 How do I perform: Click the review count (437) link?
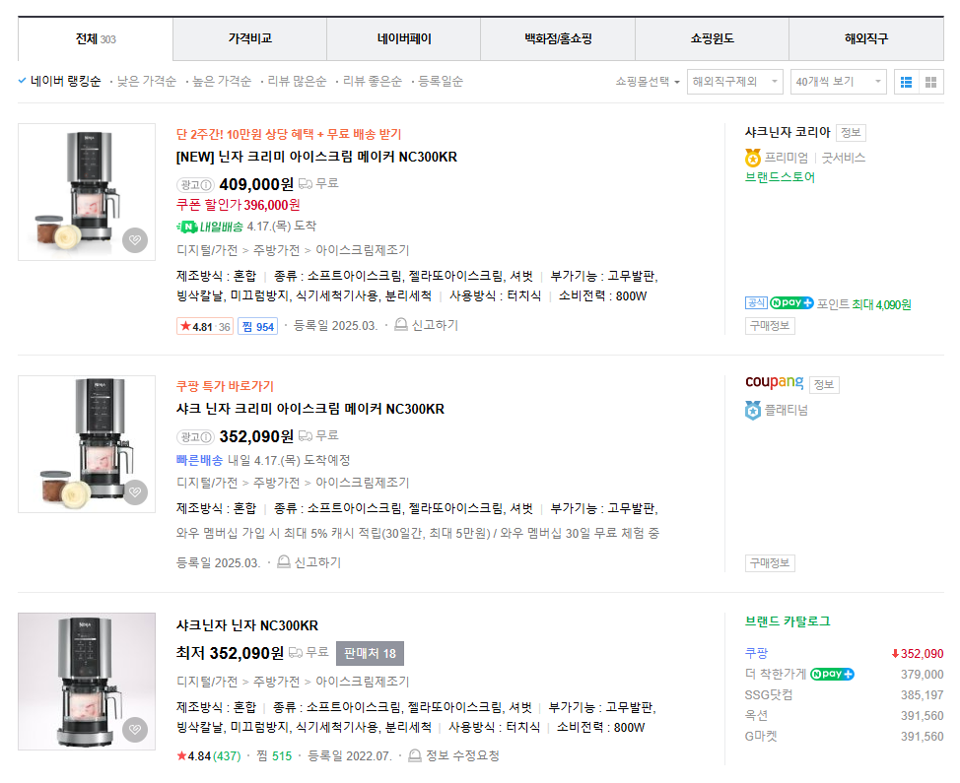pos(227,756)
